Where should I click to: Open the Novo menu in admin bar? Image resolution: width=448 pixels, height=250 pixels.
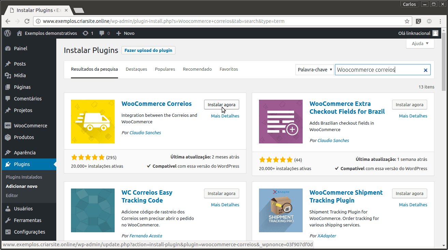(x=125, y=33)
